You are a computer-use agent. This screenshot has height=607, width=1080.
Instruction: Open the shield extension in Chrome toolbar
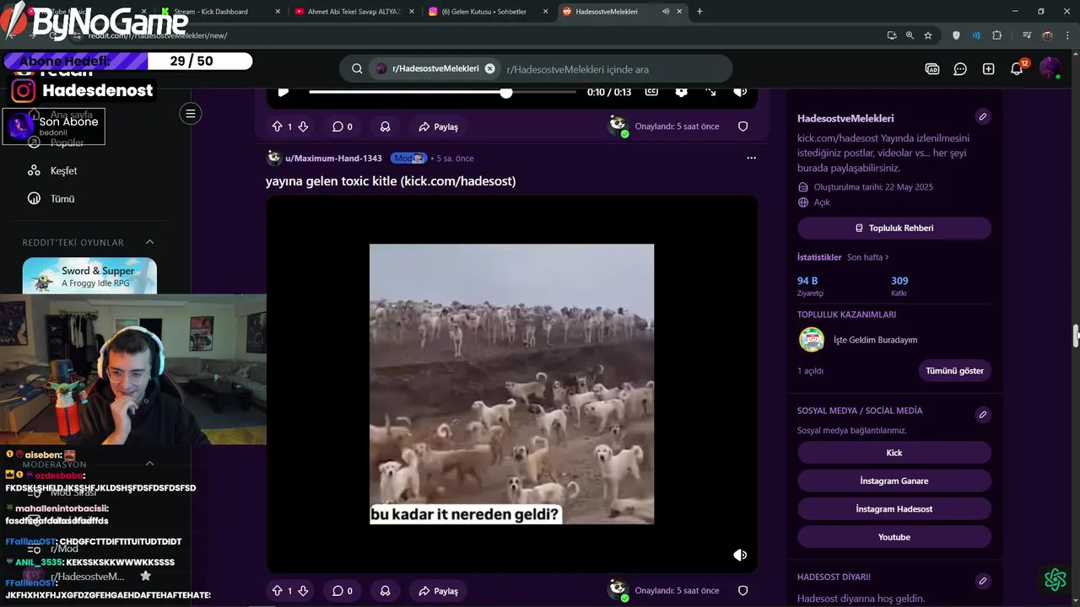(x=956, y=35)
